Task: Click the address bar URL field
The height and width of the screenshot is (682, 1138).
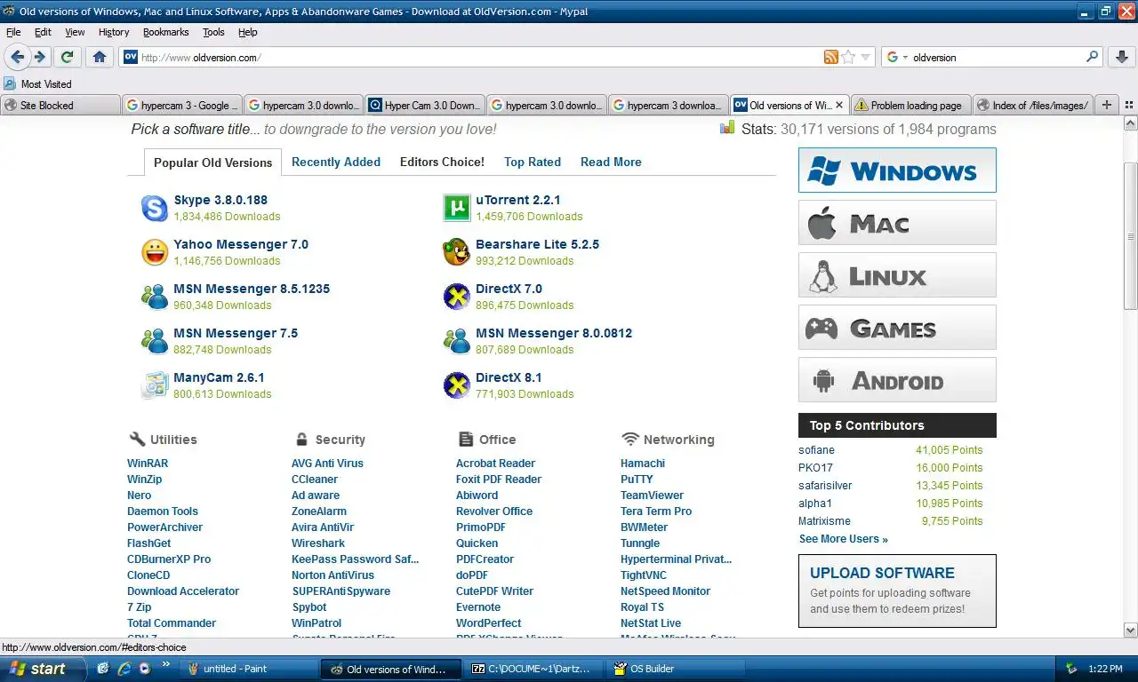Action: [480, 57]
